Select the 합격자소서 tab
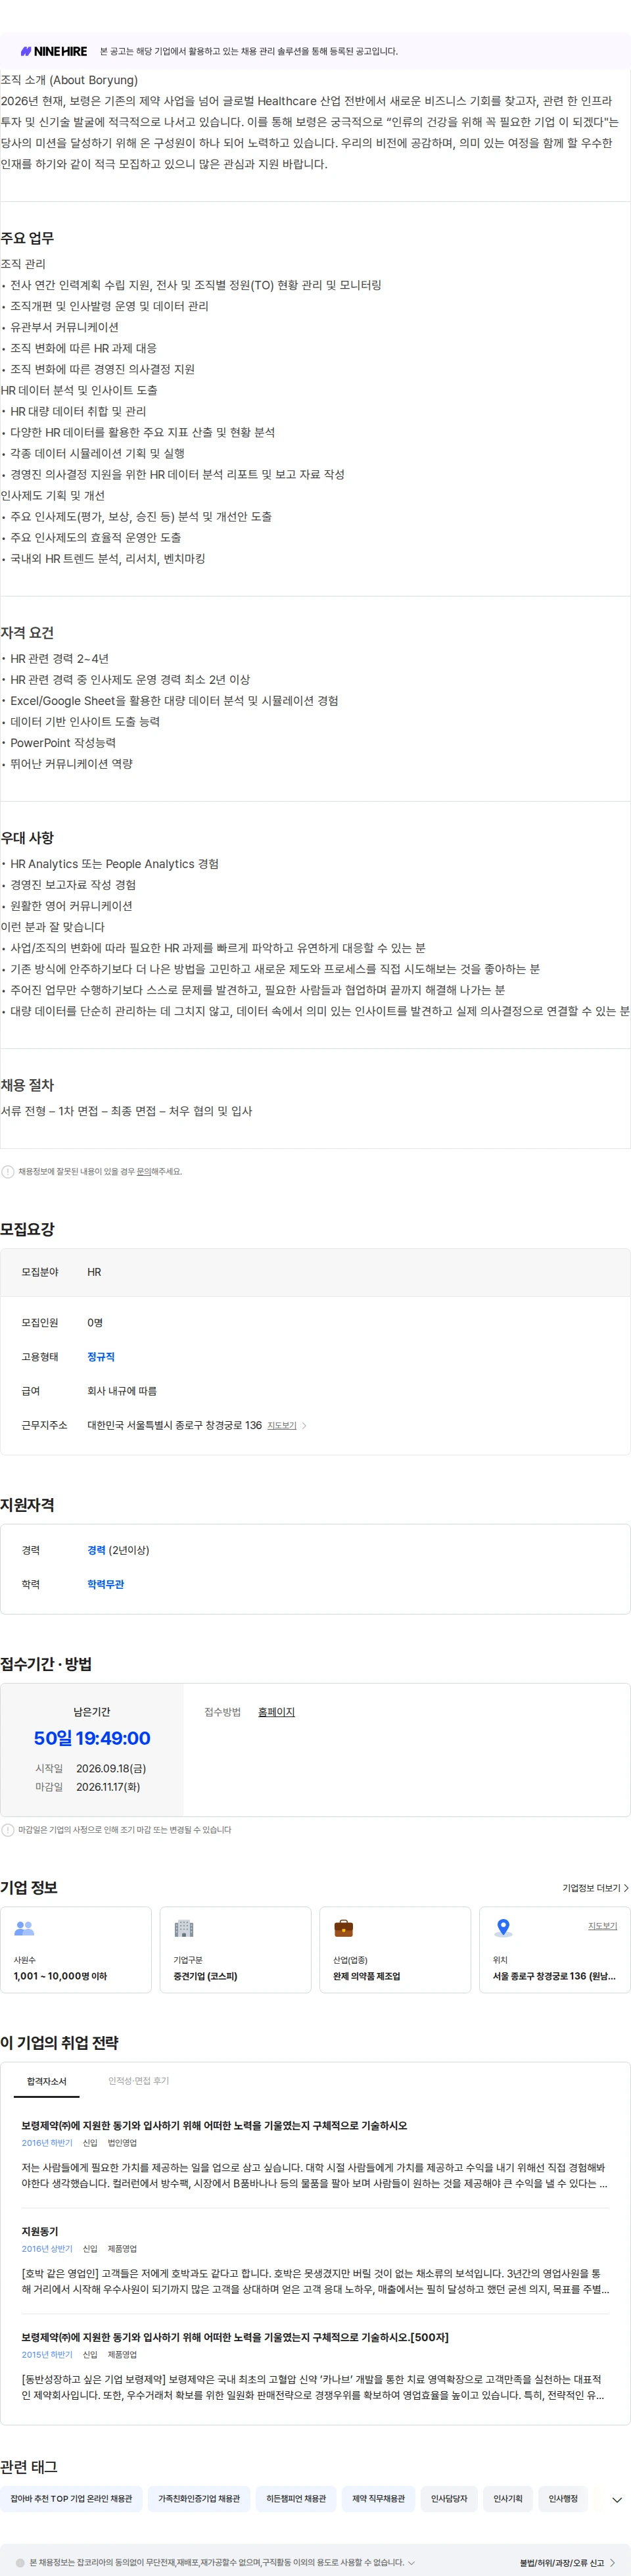631x2576 pixels. 47,2081
